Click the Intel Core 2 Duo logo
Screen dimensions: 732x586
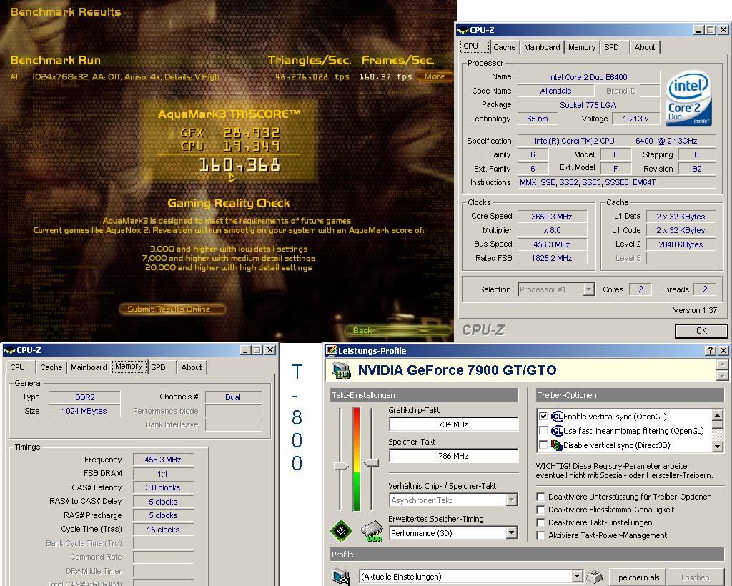(688, 99)
